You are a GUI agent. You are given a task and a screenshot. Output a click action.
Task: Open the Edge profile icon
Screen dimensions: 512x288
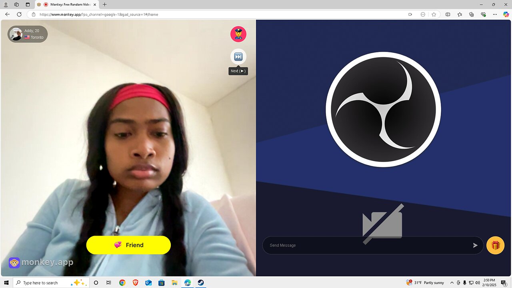(x=6, y=4)
